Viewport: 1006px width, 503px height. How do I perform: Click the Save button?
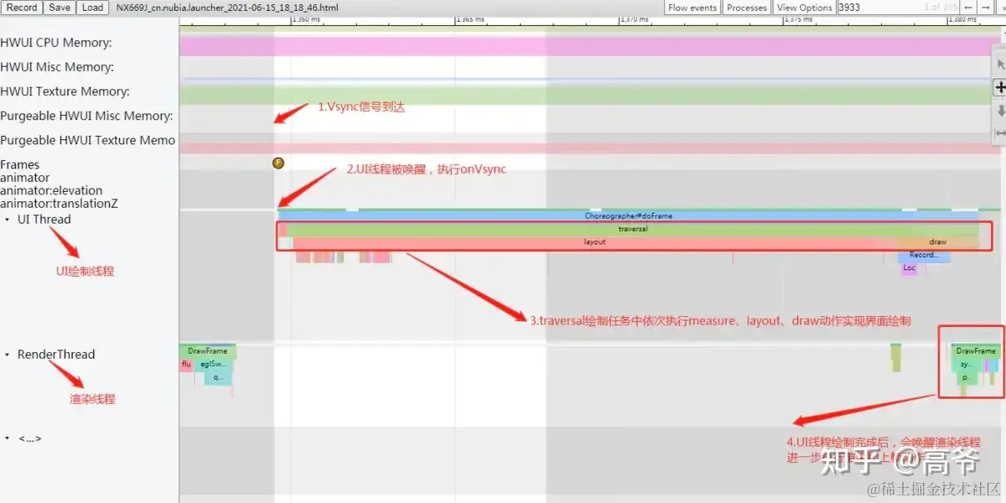click(x=60, y=8)
